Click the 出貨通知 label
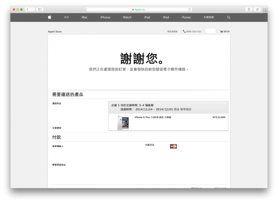Screen dimensions: 278x203 (57, 128)
